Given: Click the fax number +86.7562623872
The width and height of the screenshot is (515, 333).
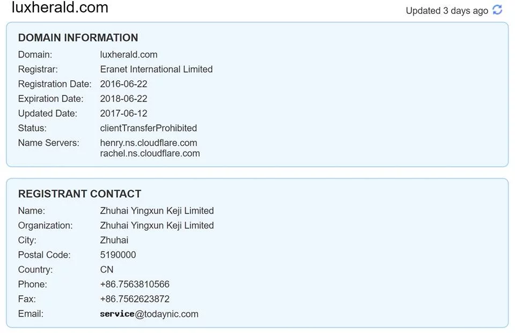Looking at the screenshot, I should pos(135,299).
